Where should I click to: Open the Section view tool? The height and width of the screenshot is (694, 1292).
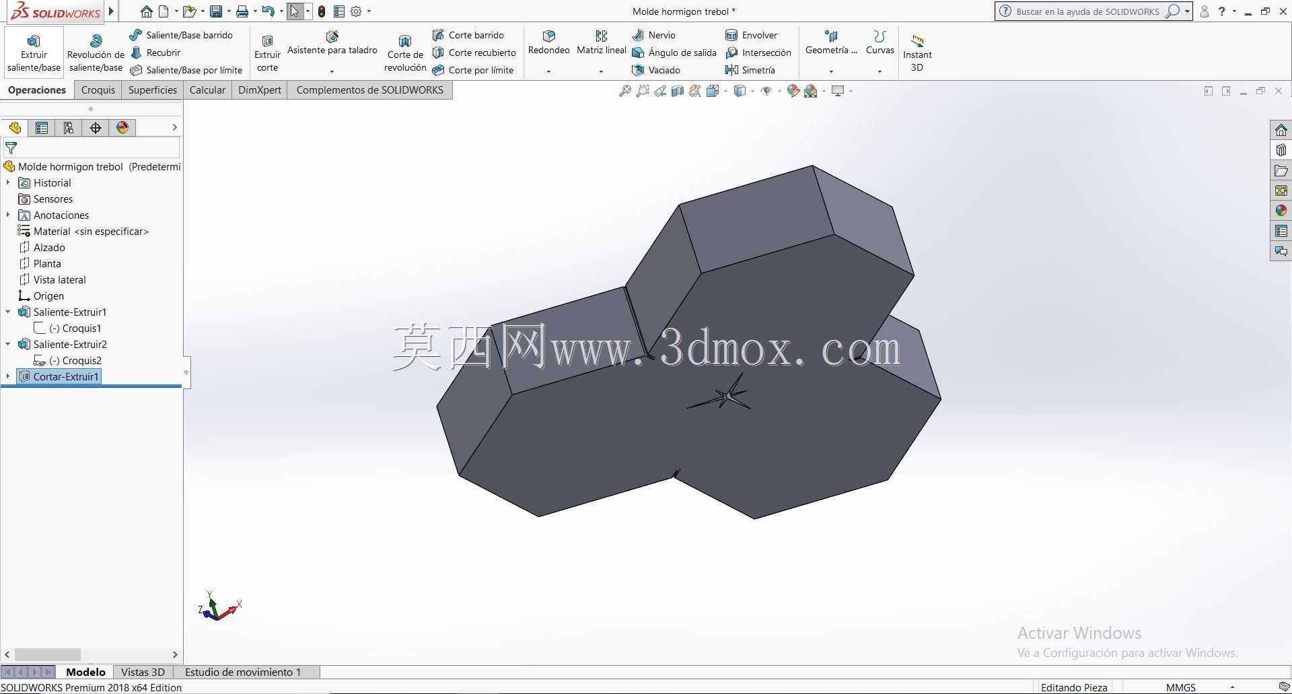point(678,91)
